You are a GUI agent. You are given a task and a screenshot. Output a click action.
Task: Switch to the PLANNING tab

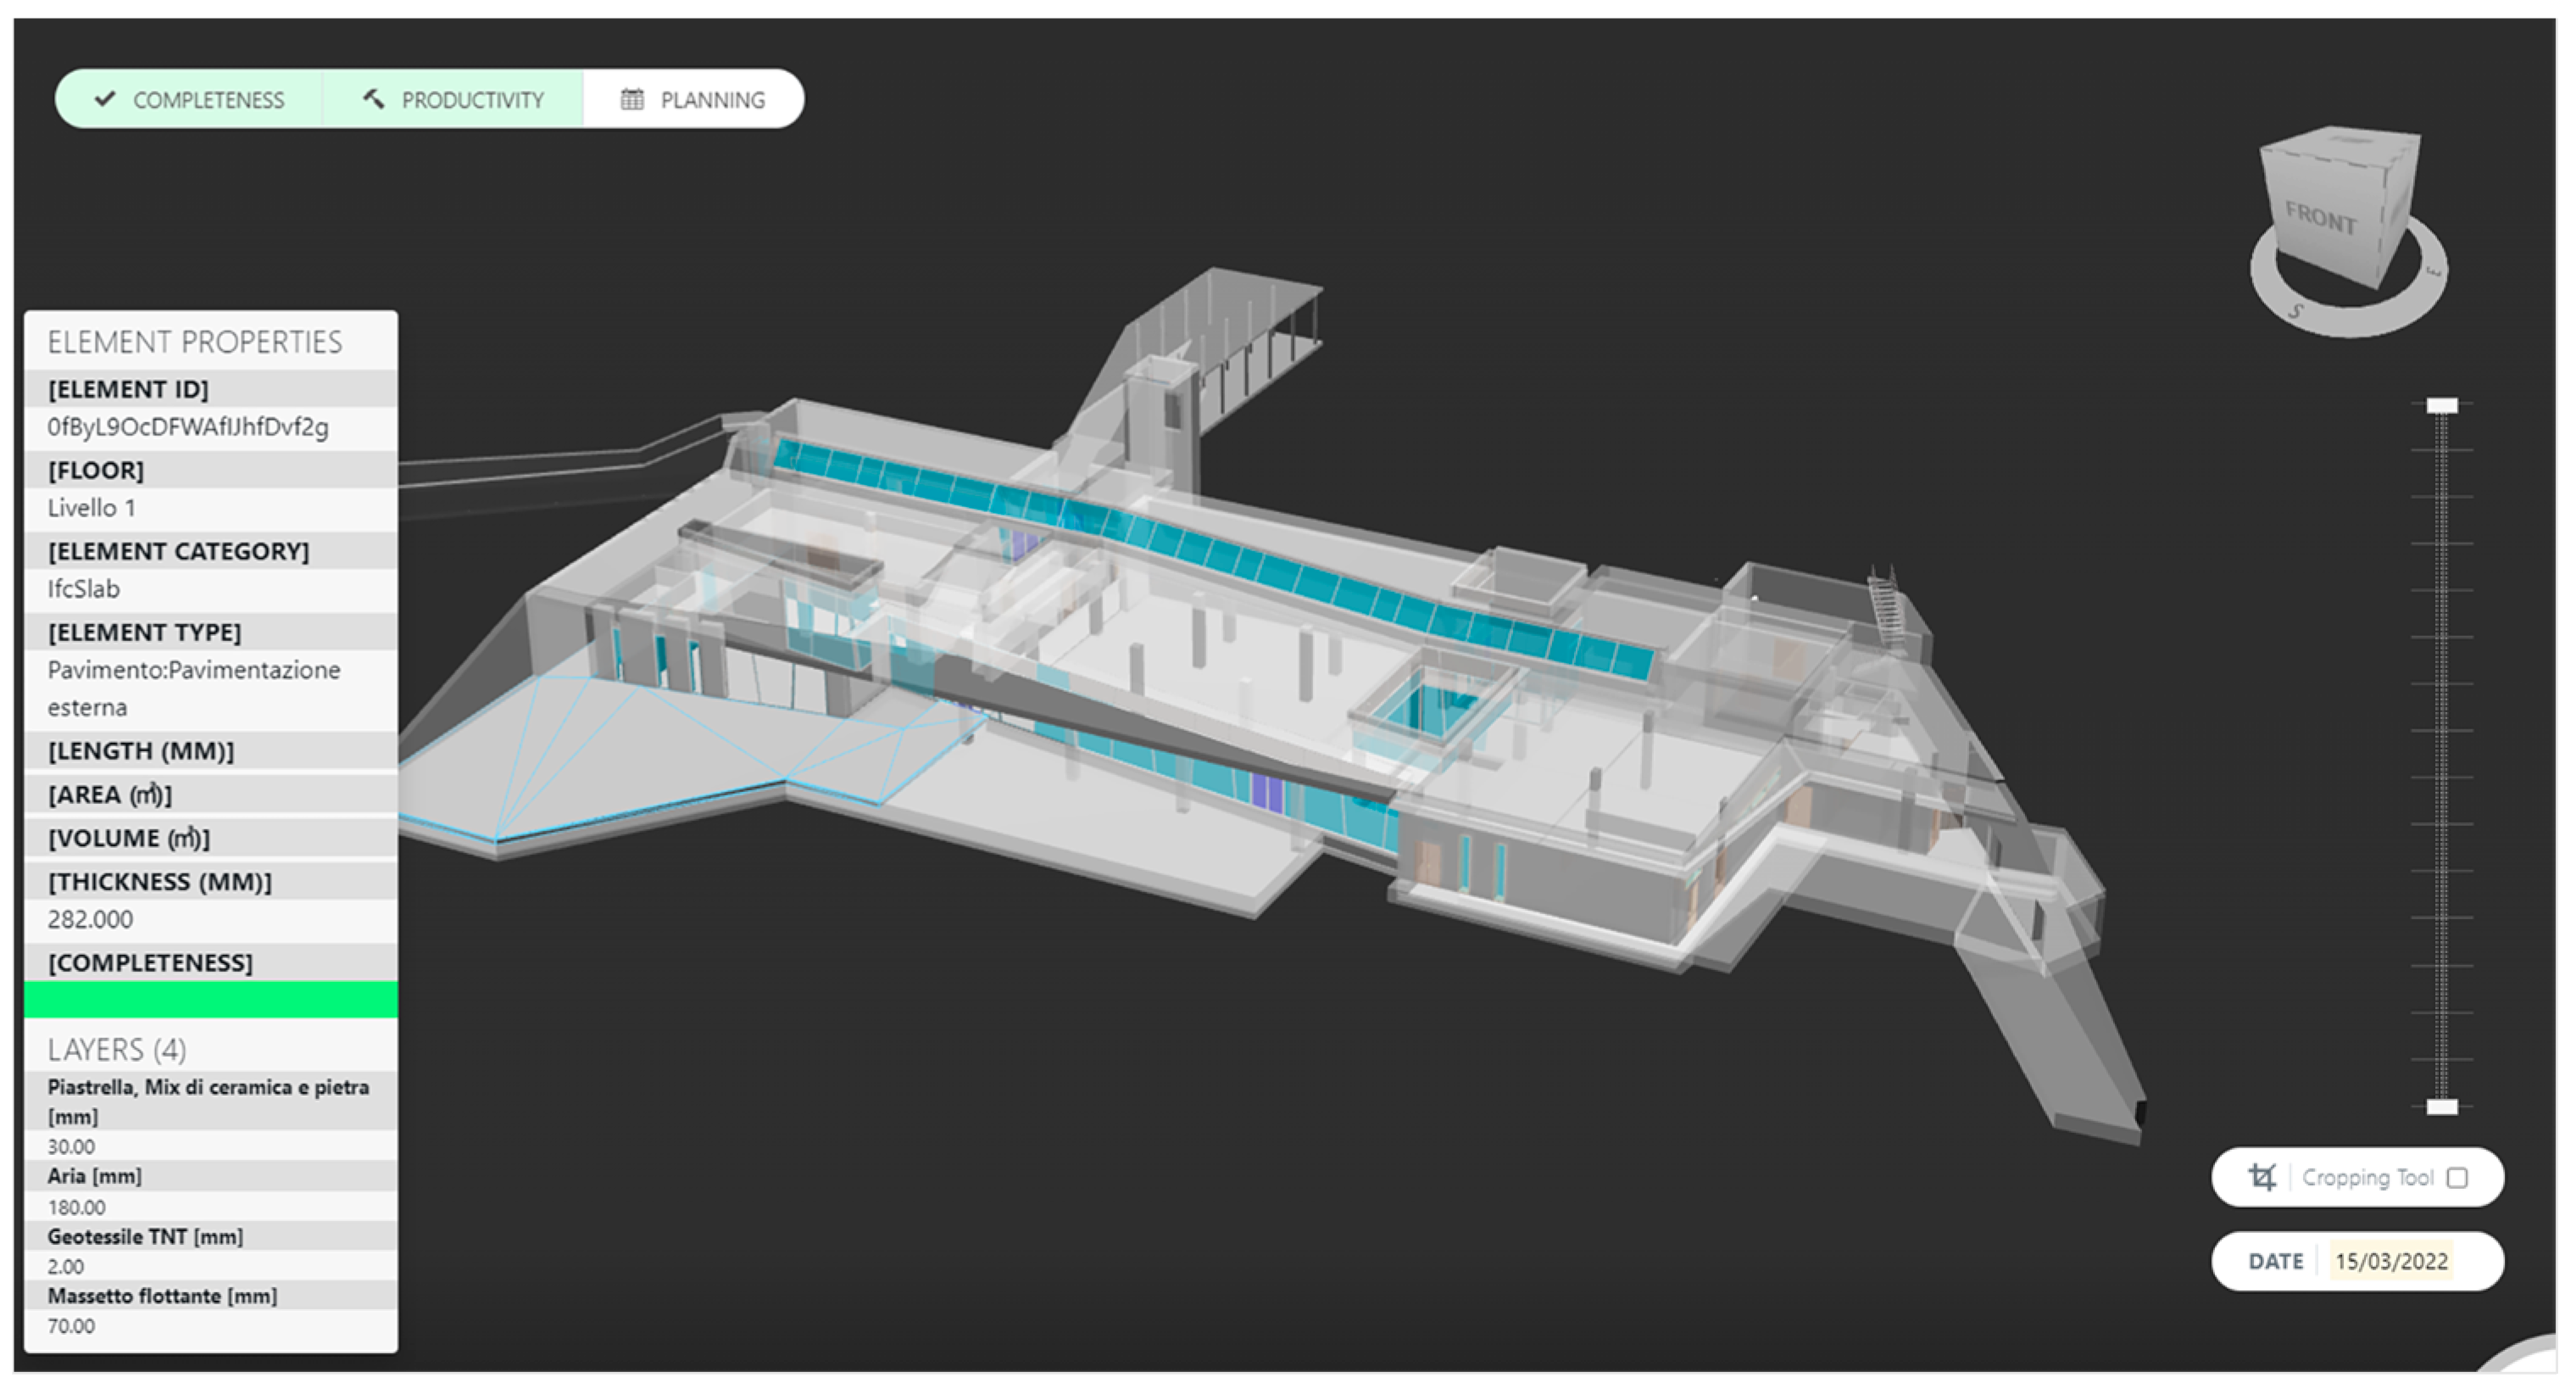click(711, 100)
